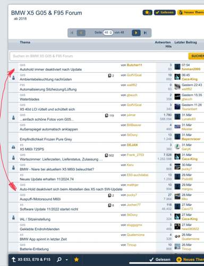Click the star favorite button at top
Screen dimensions: 204x266
147,12
